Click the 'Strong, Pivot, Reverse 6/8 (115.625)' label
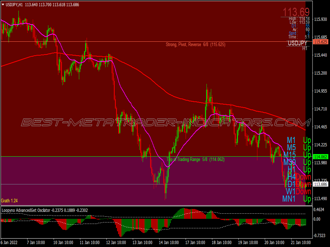 click(195, 45)
